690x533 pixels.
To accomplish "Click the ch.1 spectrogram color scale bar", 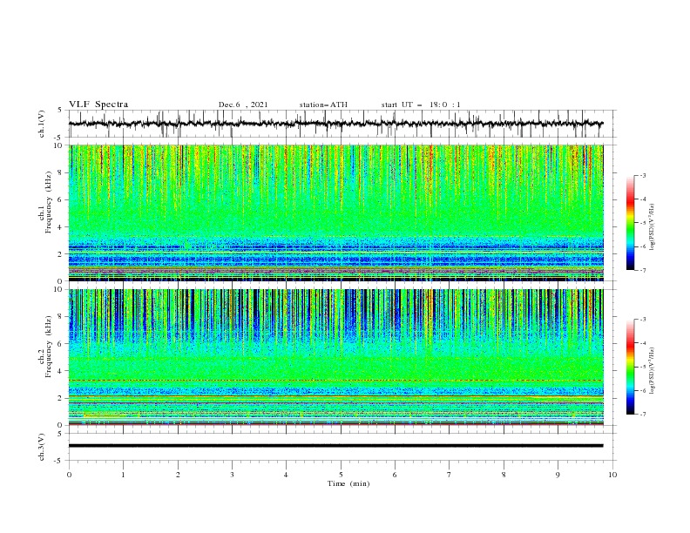I will click(x=631, y=223).
